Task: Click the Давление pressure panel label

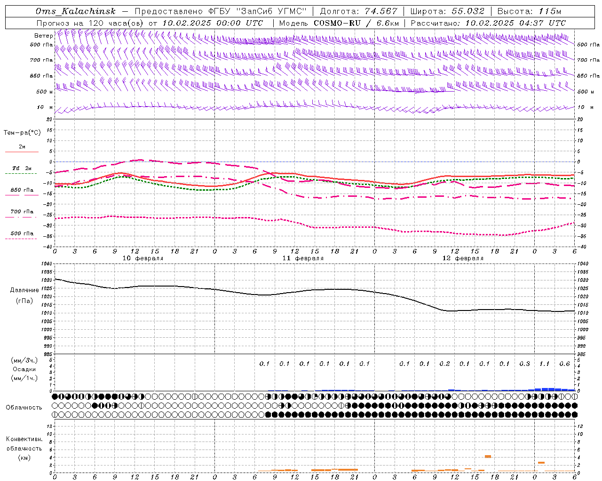Action: tap(24, 290)
